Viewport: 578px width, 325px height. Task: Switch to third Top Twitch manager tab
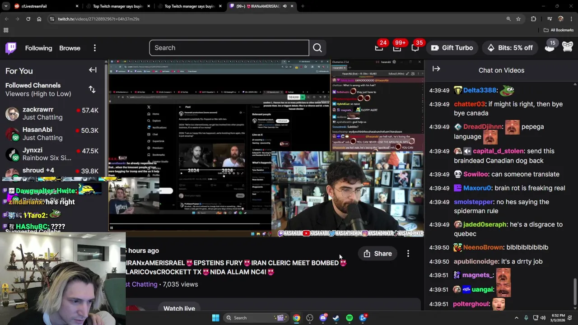coord(189,6)
